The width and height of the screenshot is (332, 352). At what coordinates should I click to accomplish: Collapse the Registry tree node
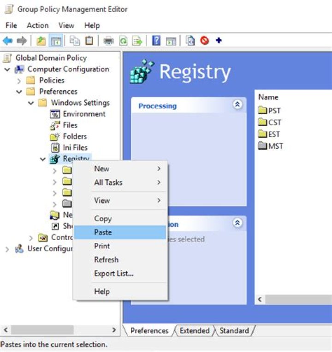43,159
